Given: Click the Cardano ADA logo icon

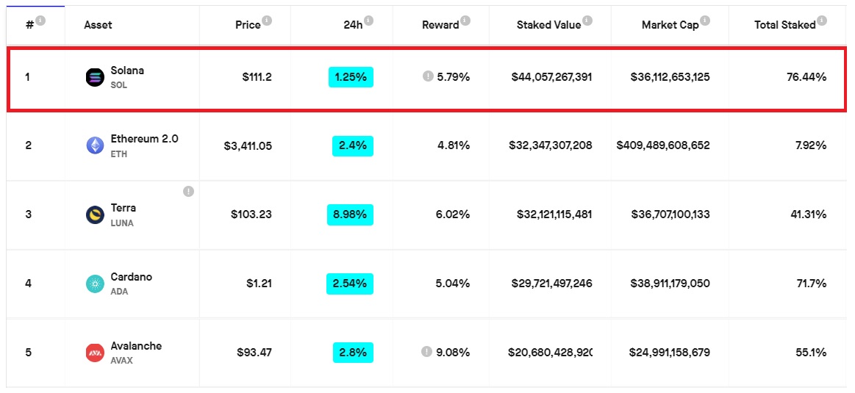Looking at the screenshot, I should [95, 284].
